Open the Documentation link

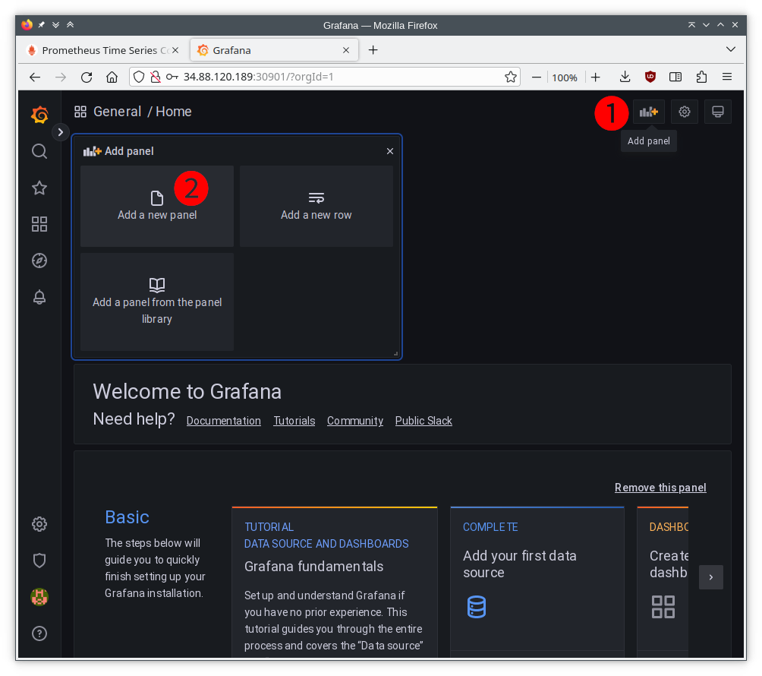tap(224, 421)
